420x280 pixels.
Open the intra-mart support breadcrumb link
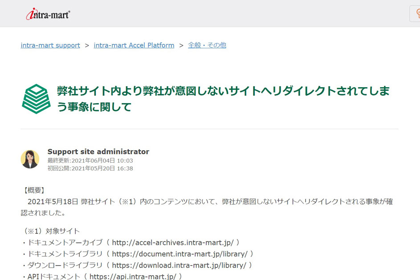[x=50, y=45]
